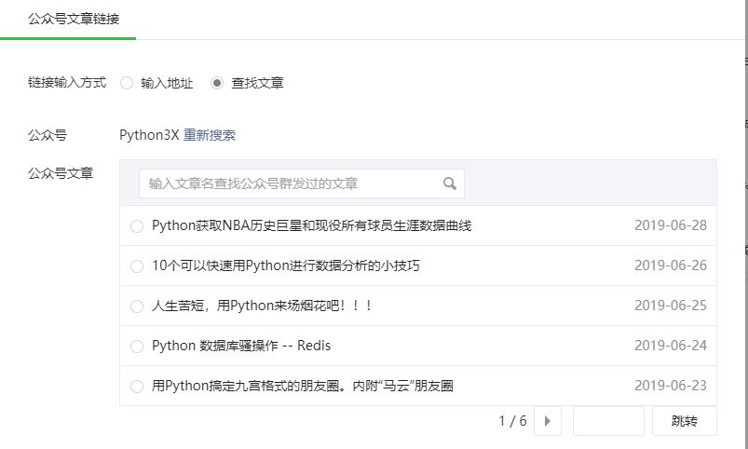
Task: Open the 公众号文章链接 tab
Action: coord(74,19)
